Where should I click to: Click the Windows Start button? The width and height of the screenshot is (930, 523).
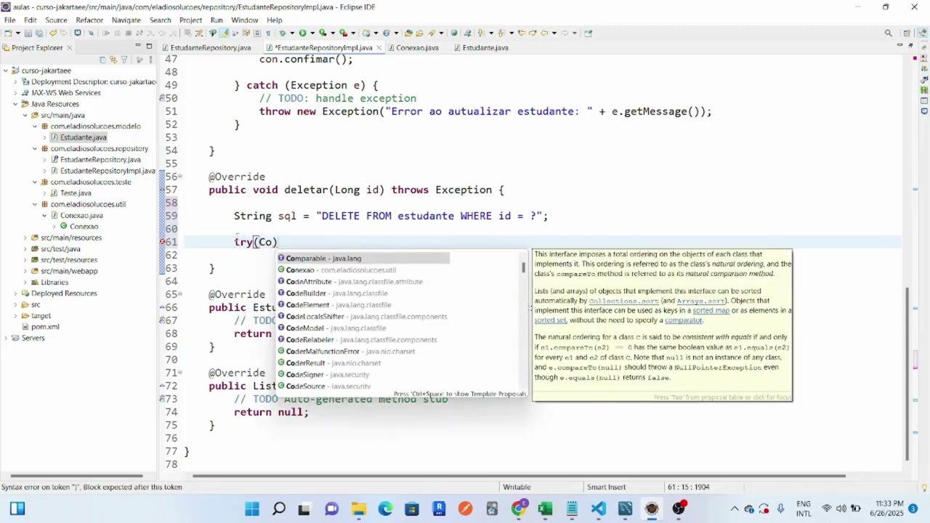coord(252,508)
